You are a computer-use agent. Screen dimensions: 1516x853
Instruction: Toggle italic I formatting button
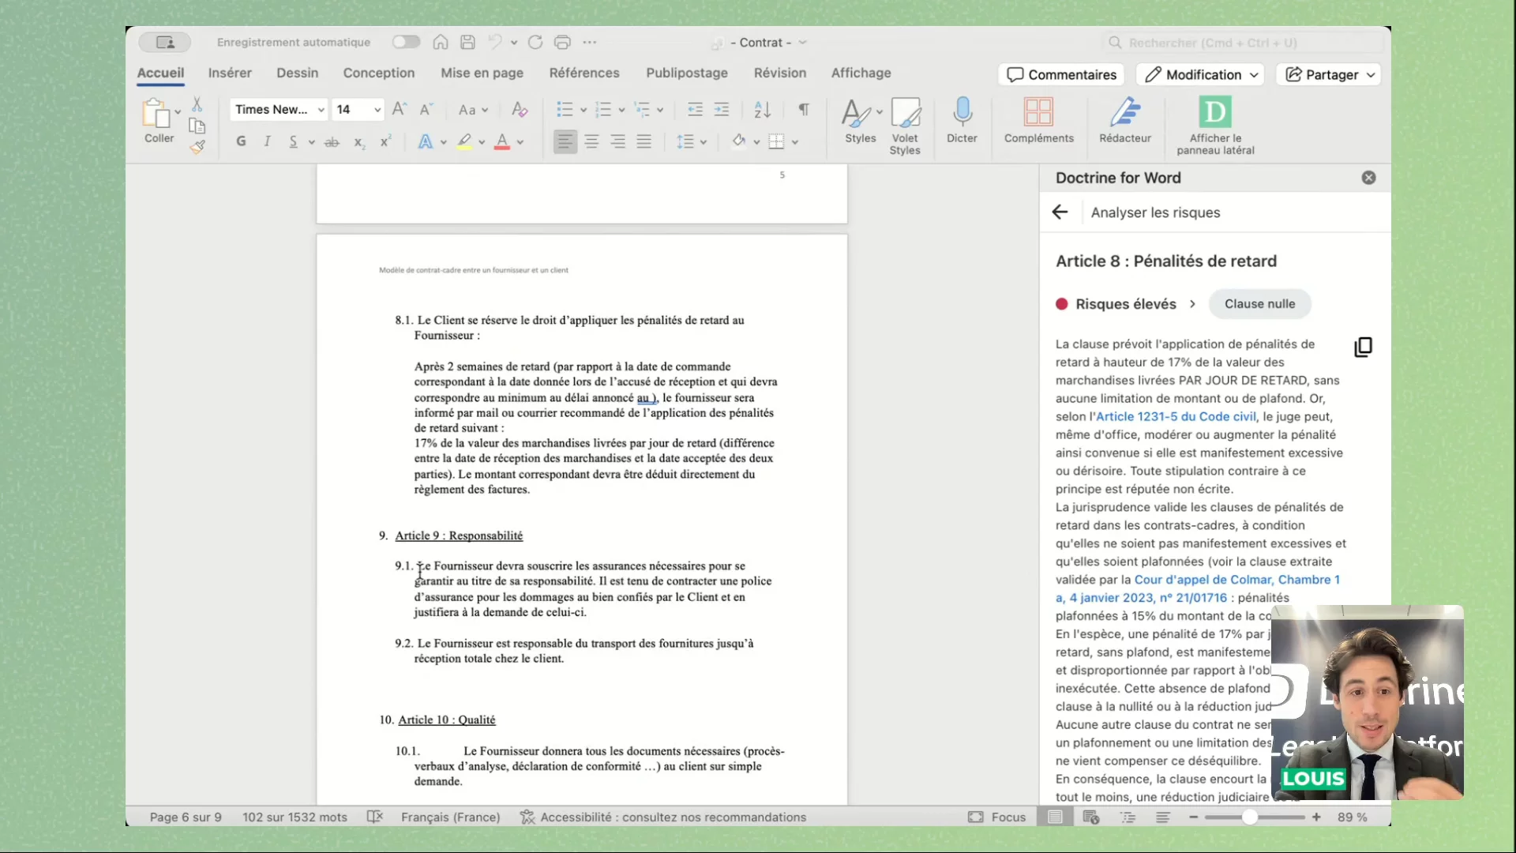(267, 142)
